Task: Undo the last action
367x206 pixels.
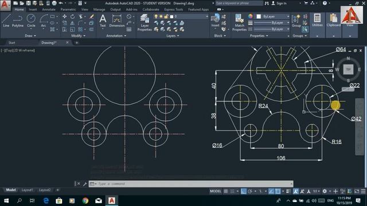Action: click(61, 3)
